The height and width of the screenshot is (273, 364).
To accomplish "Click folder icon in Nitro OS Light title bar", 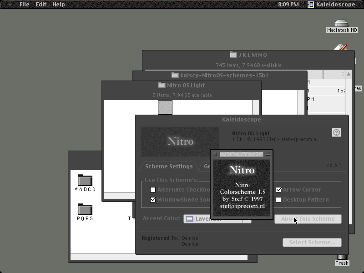I will pyautogui.click(x=162, y=85).
